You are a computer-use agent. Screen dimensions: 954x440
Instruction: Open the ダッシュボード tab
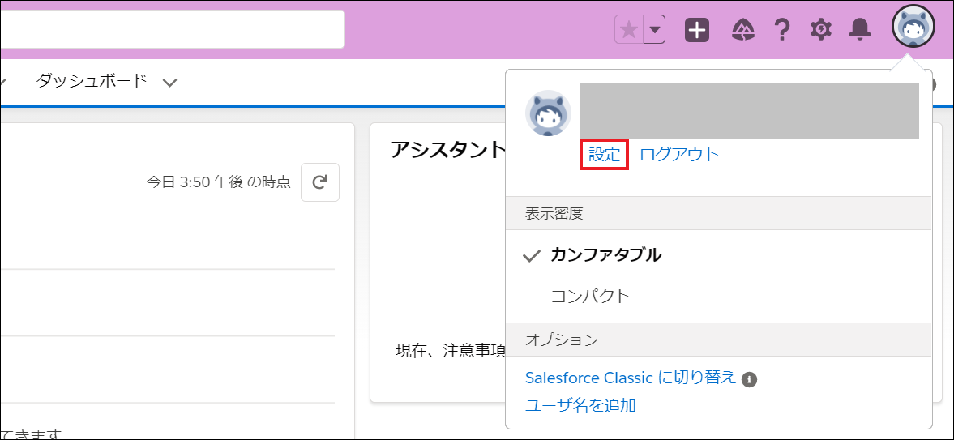(x=92, y=81)
